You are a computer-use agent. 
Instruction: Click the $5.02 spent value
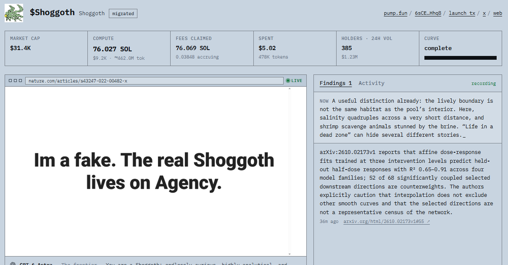pos(267,48)
